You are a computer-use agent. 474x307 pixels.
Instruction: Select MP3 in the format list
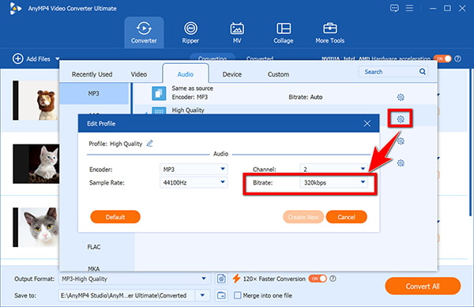[x=94, y=93]
